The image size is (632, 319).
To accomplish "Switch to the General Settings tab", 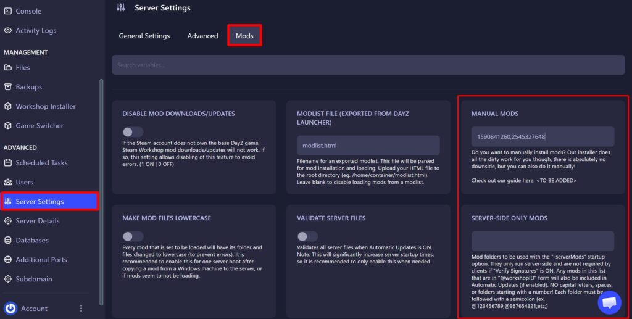I will [144, 36].
